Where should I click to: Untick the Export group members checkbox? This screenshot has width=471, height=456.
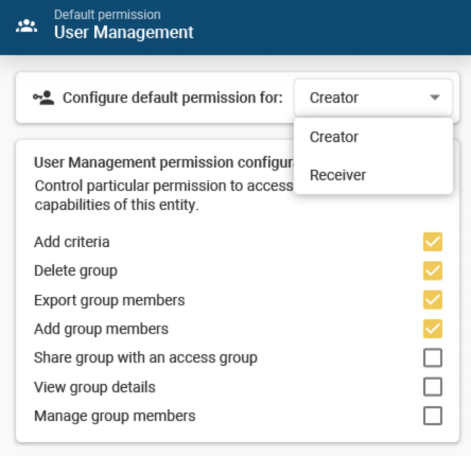click(433, 300)
